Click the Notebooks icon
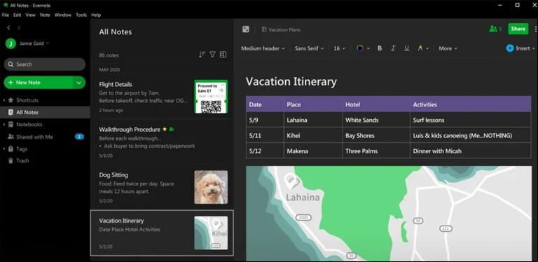 point(11,125)
